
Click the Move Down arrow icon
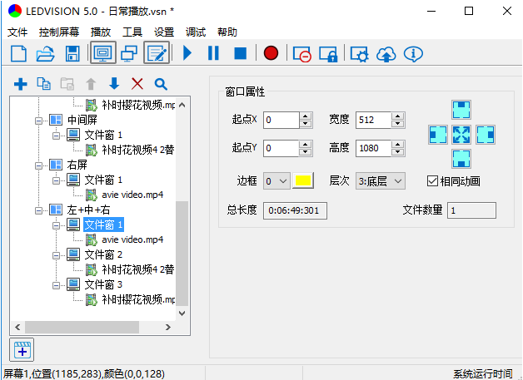point(114,84)
